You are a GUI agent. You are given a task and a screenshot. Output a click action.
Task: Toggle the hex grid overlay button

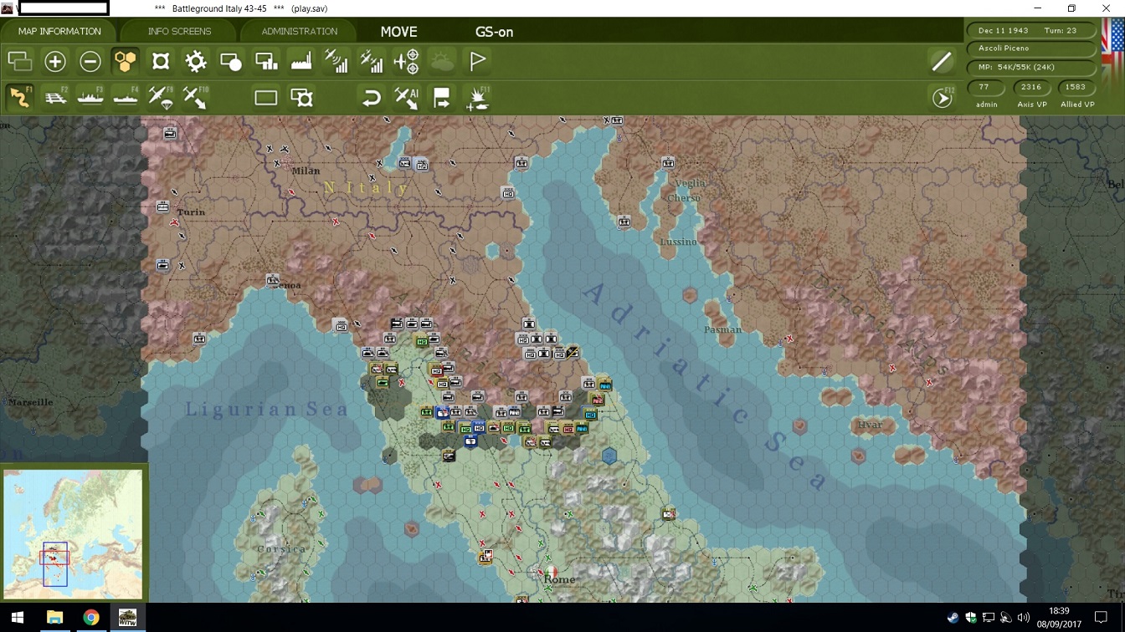126,61
